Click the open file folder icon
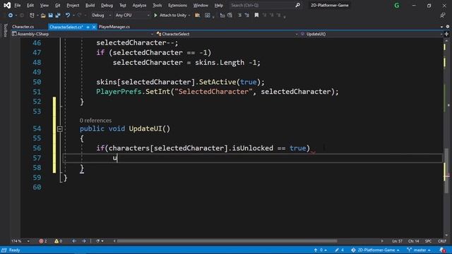452x254 pixels. coord(43,16)
